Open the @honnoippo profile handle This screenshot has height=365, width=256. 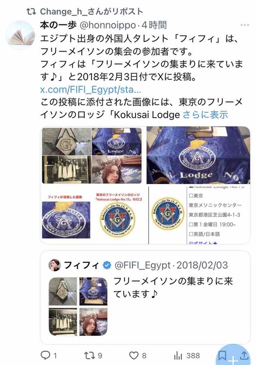coord(108,25)
